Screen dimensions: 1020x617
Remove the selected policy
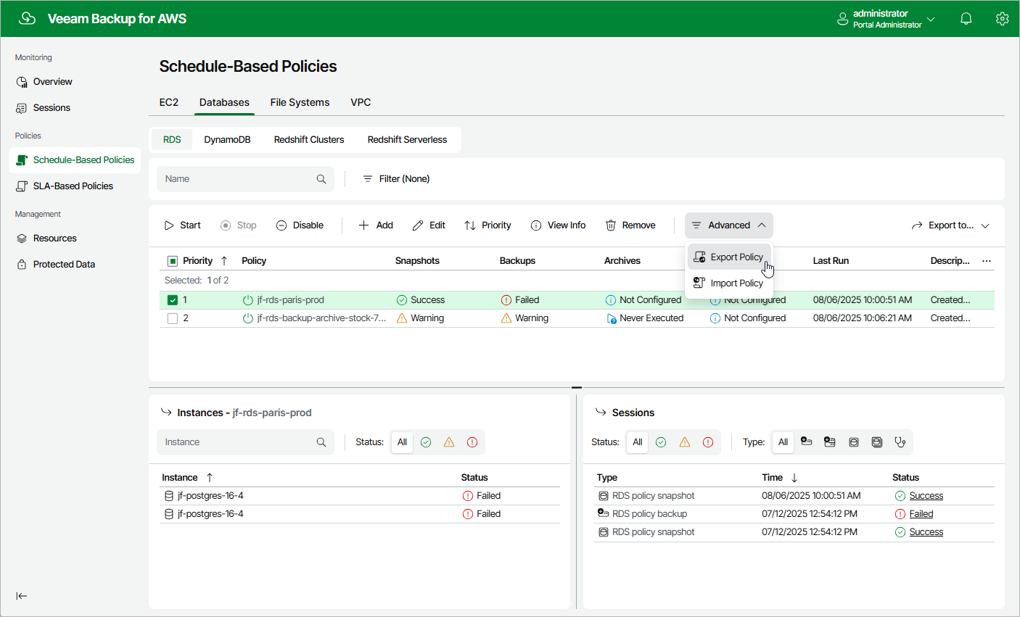(x=630, y=225)
